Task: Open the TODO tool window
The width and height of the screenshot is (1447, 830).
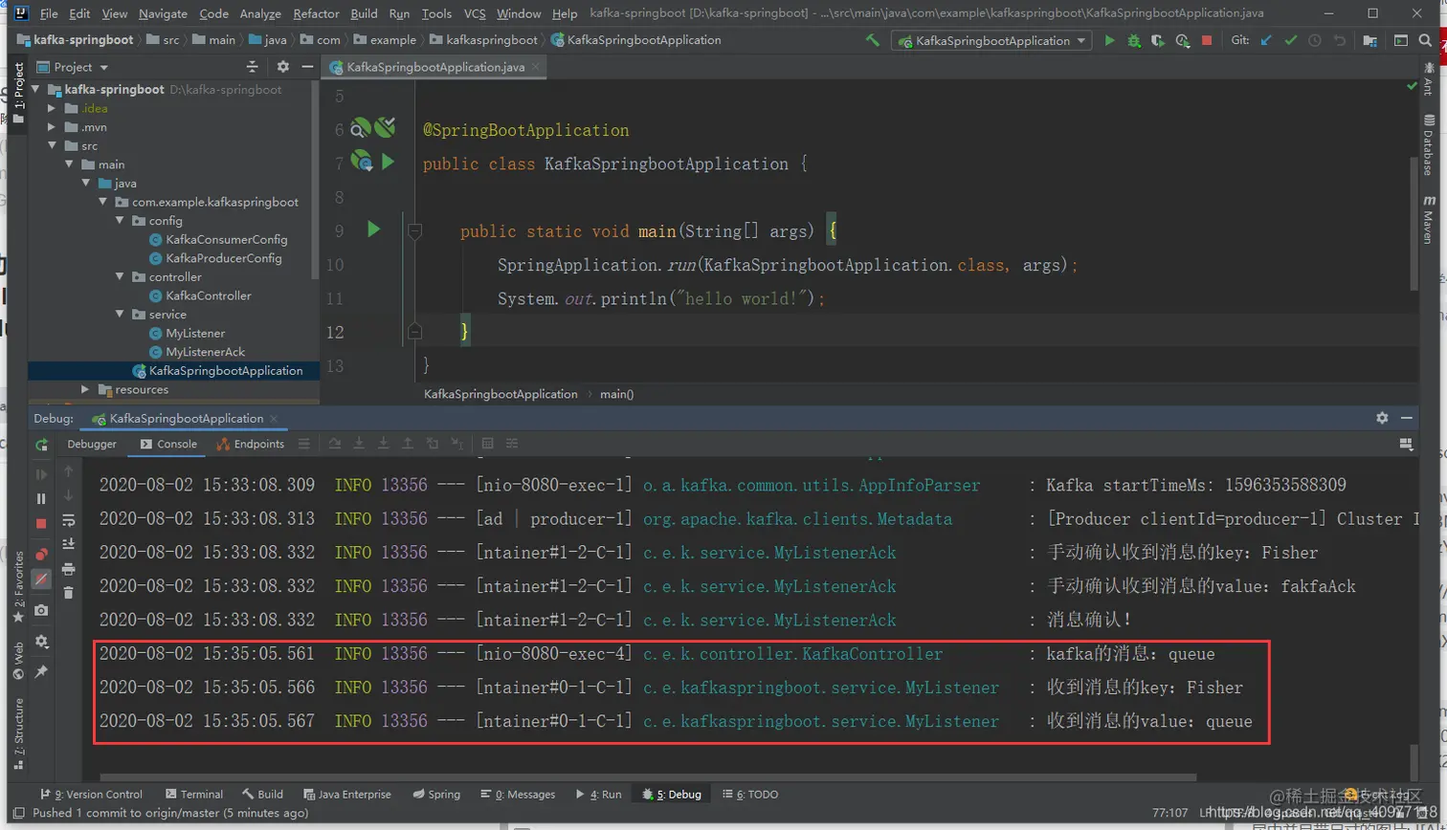Action: [x=750, y=794]
